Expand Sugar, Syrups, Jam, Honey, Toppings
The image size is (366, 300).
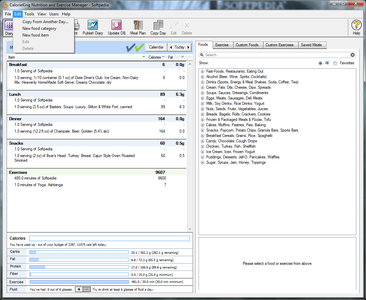[x=202, y=163]
